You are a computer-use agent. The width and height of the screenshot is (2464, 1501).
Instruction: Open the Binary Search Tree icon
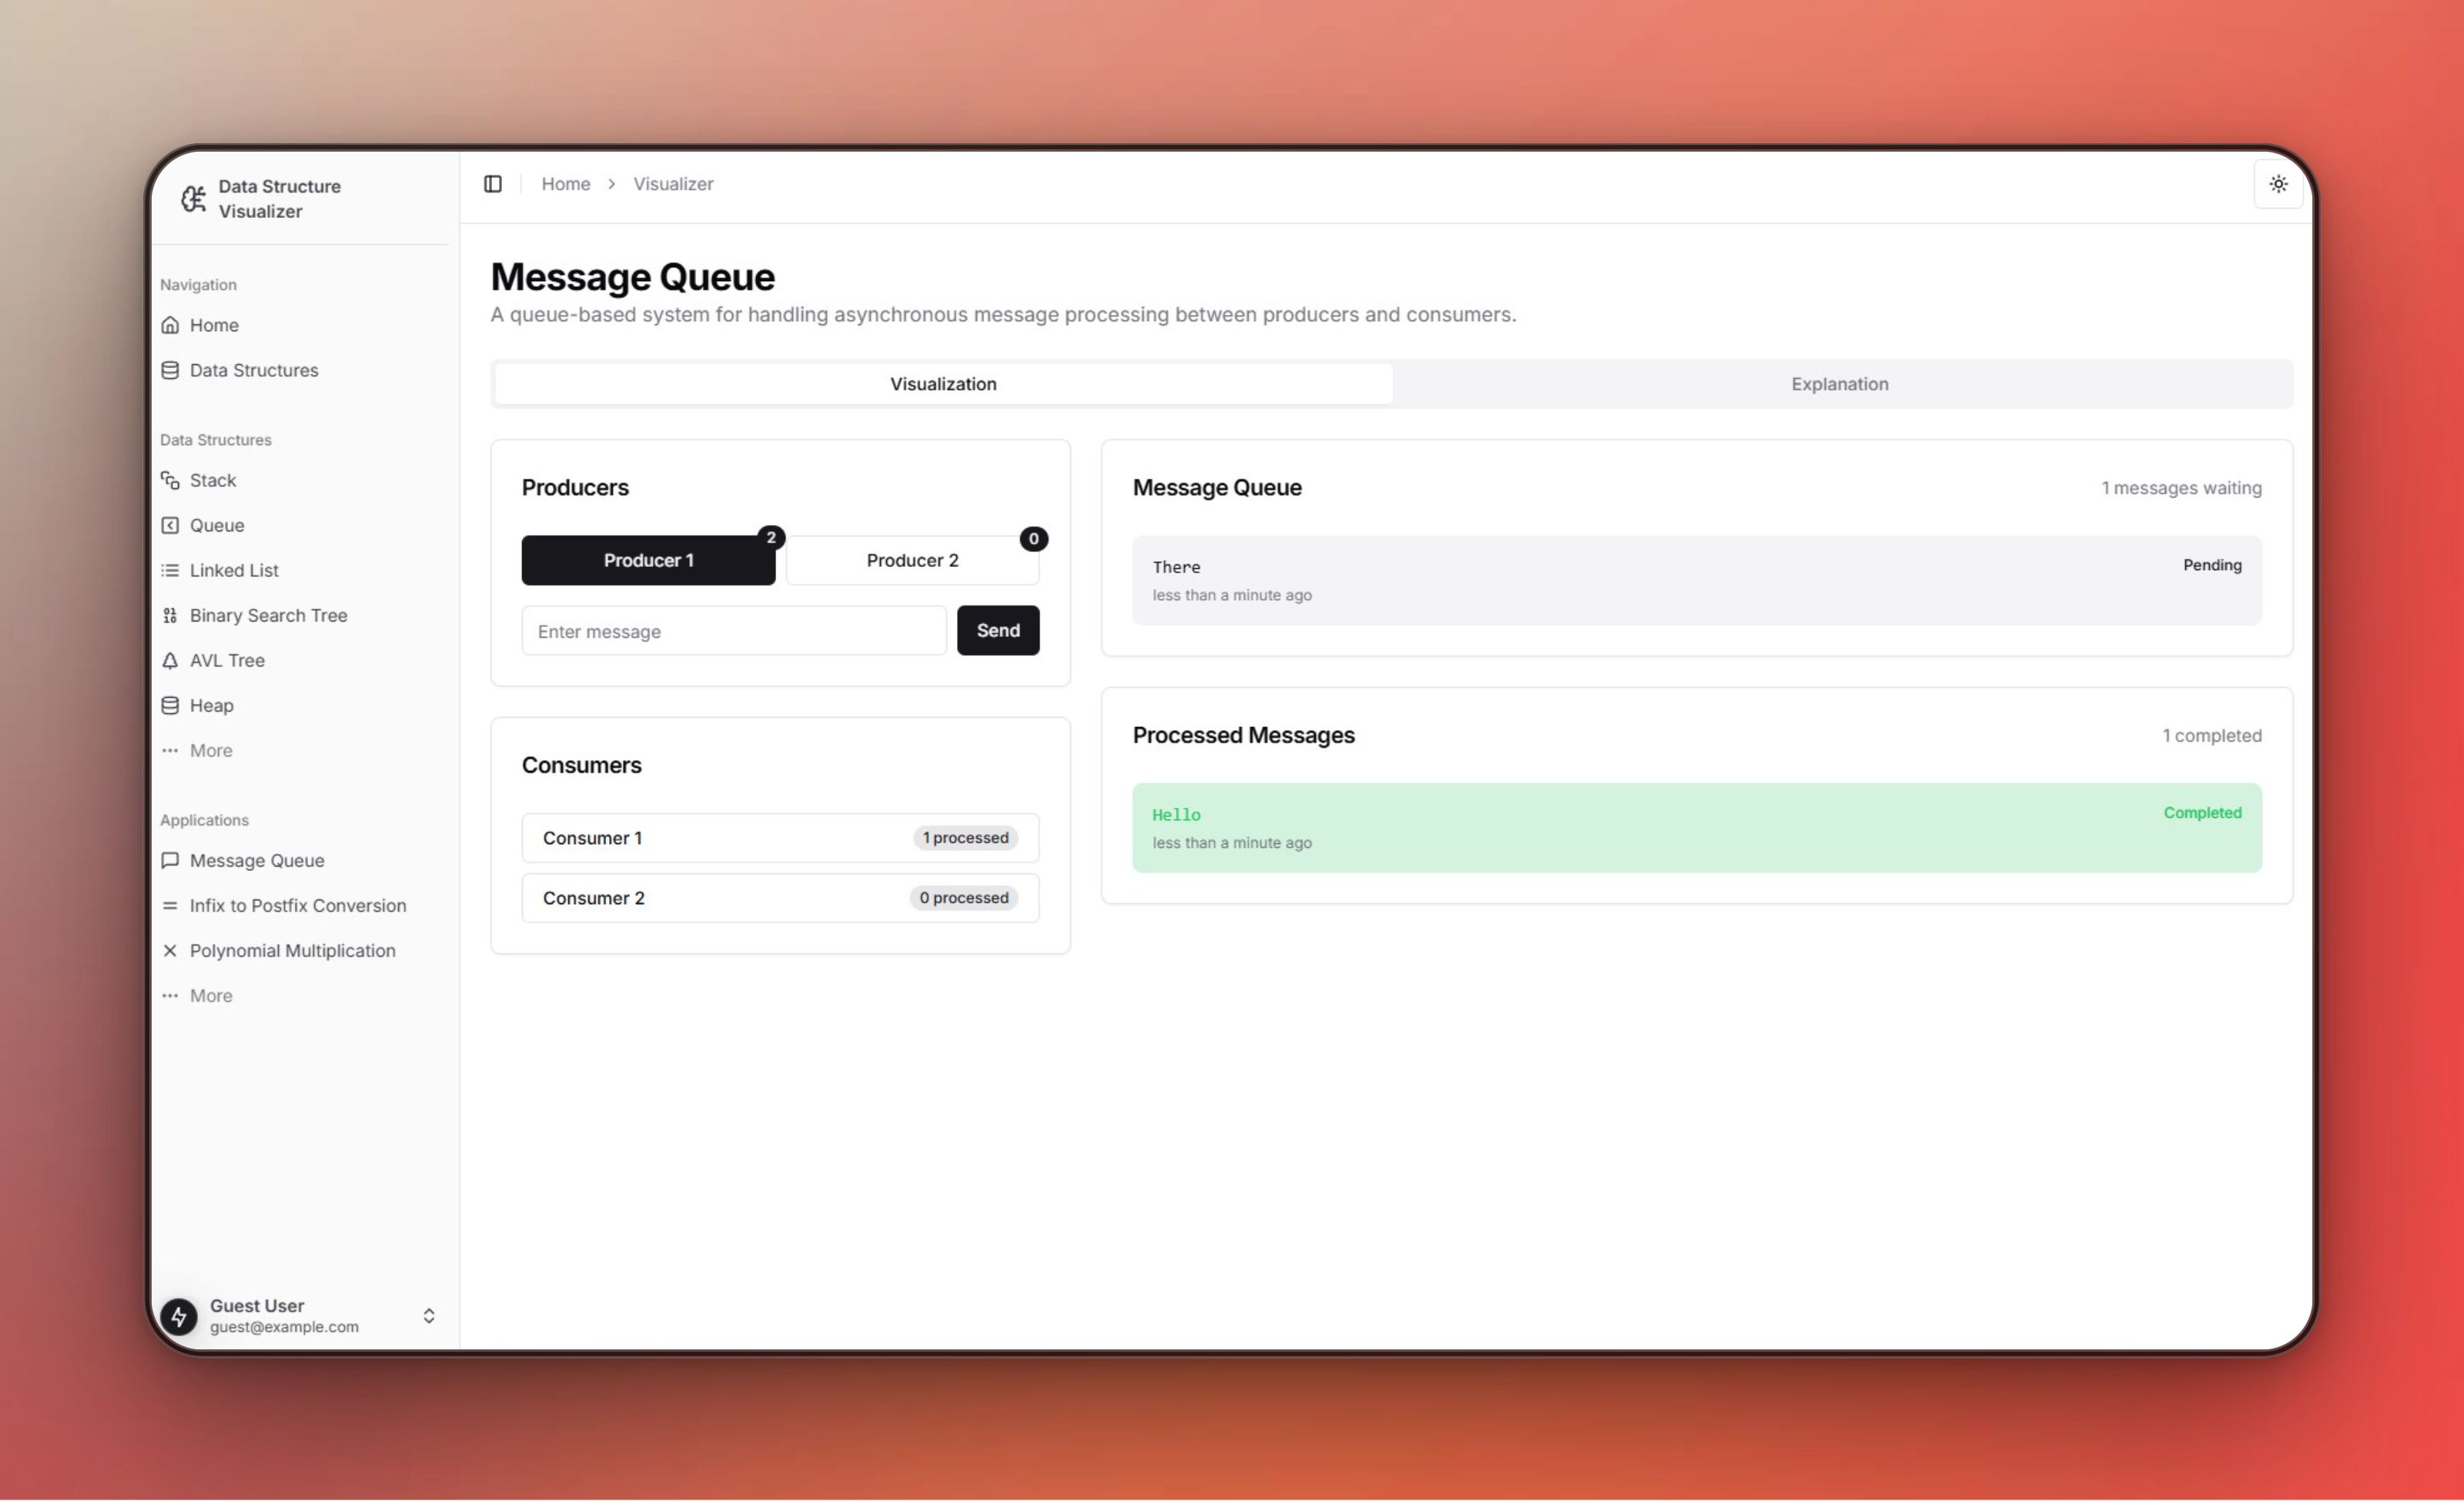click(170, 615)
